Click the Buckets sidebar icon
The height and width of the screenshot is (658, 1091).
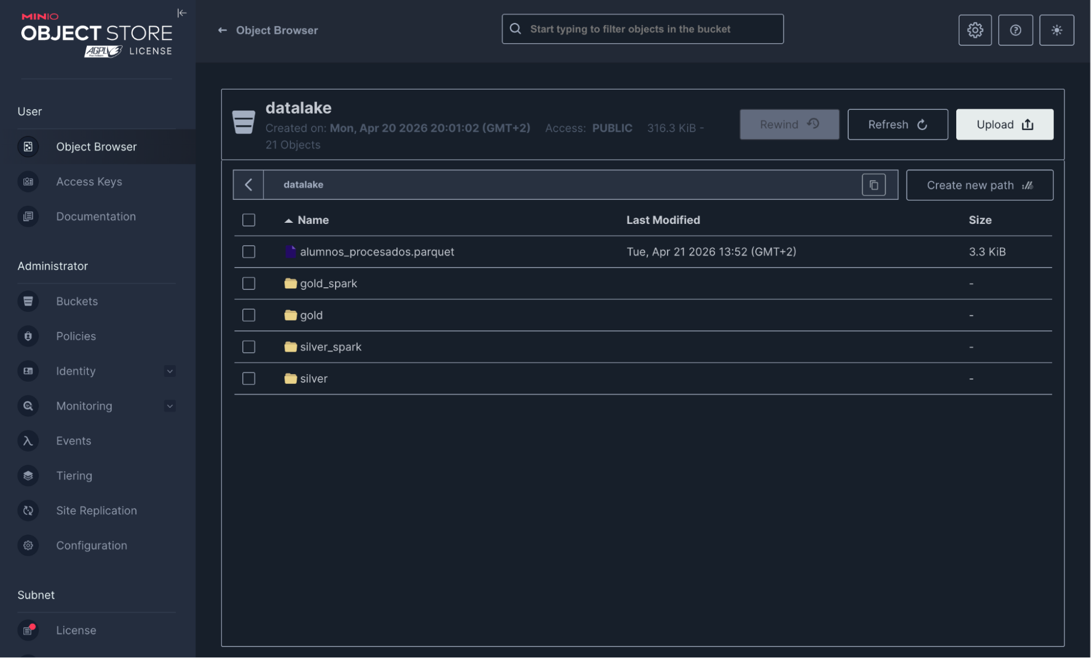pyautogui.click(x=28, y=301)
